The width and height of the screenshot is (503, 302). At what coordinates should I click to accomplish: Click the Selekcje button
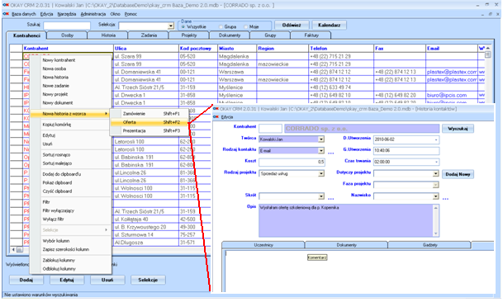(x=148, y=280)
